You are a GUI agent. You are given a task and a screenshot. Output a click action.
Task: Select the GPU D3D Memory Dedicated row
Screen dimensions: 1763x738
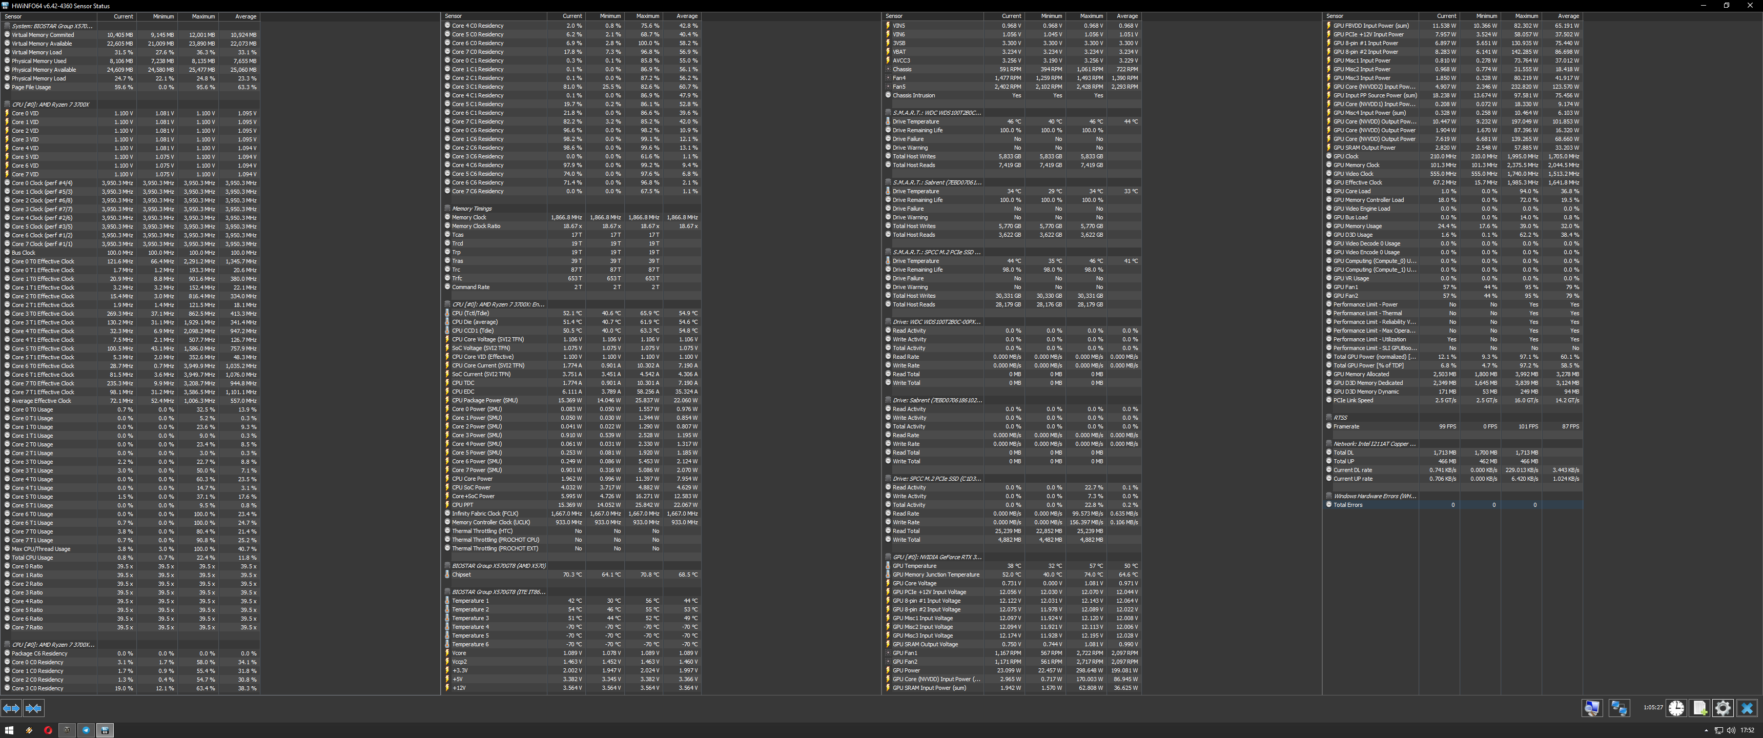coord(1453,383)
